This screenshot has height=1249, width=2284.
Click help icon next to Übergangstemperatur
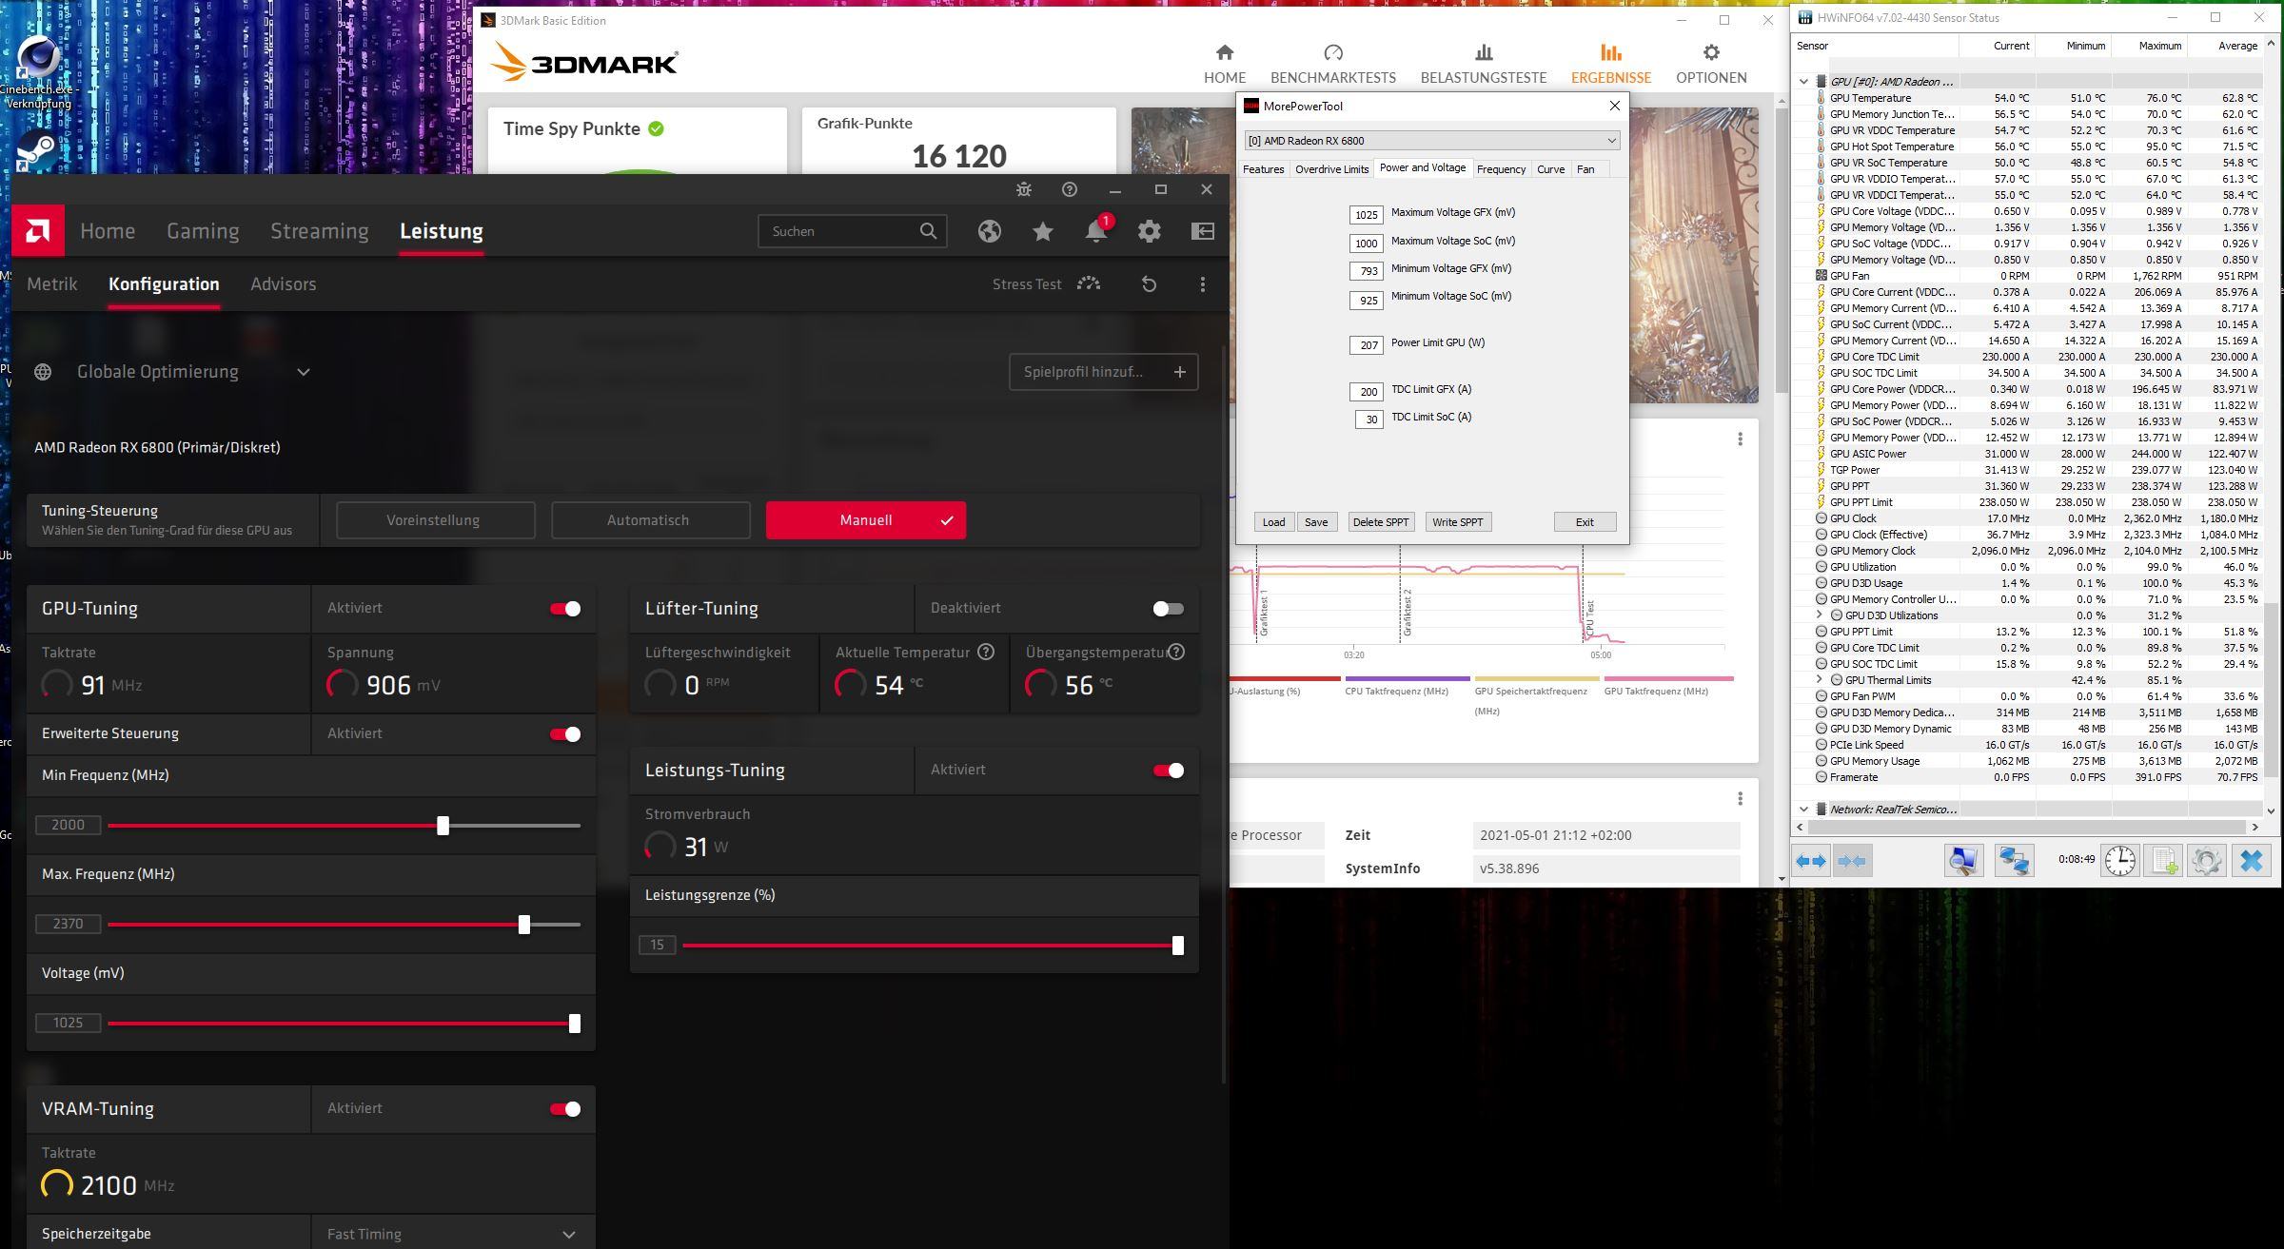click(x=1177, y=653)
